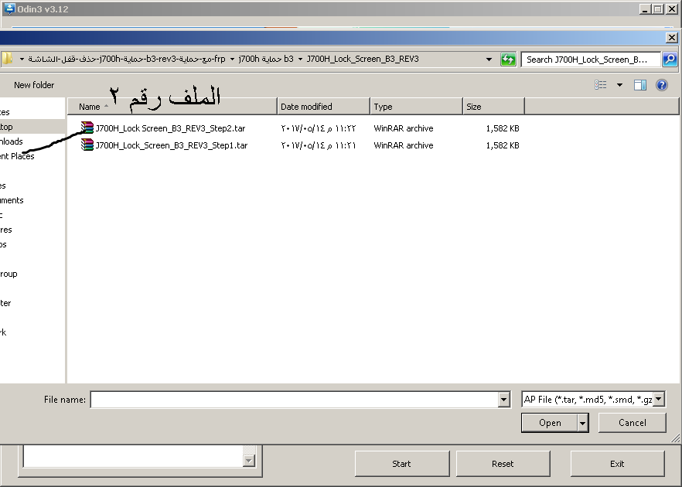Go to J700H_Lock_Screen_B3_REV3 breadcrumb folder
This screenshot has height=487, width=682.
click(x=363, y=59)
